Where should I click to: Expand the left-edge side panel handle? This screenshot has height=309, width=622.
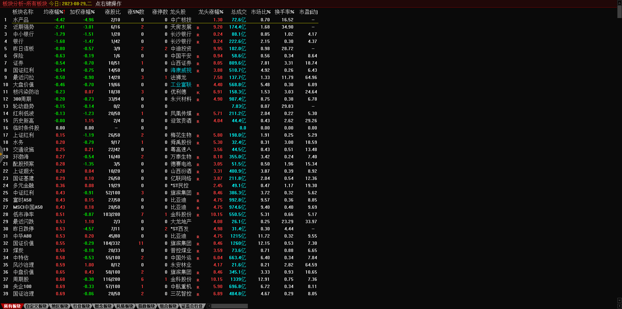(x=1, y=154)
